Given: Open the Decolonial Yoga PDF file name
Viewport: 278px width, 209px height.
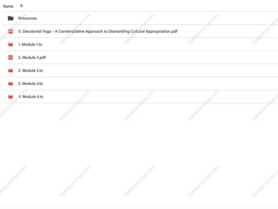Looking at the screenshot, I should (98, 31).
